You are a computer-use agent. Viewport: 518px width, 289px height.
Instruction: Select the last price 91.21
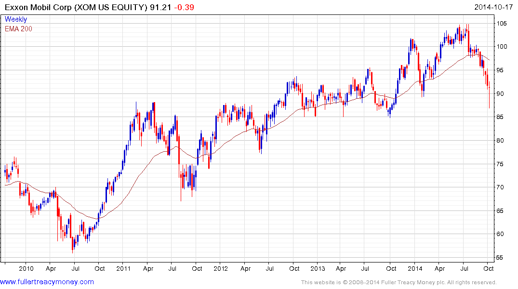(160, 7)
